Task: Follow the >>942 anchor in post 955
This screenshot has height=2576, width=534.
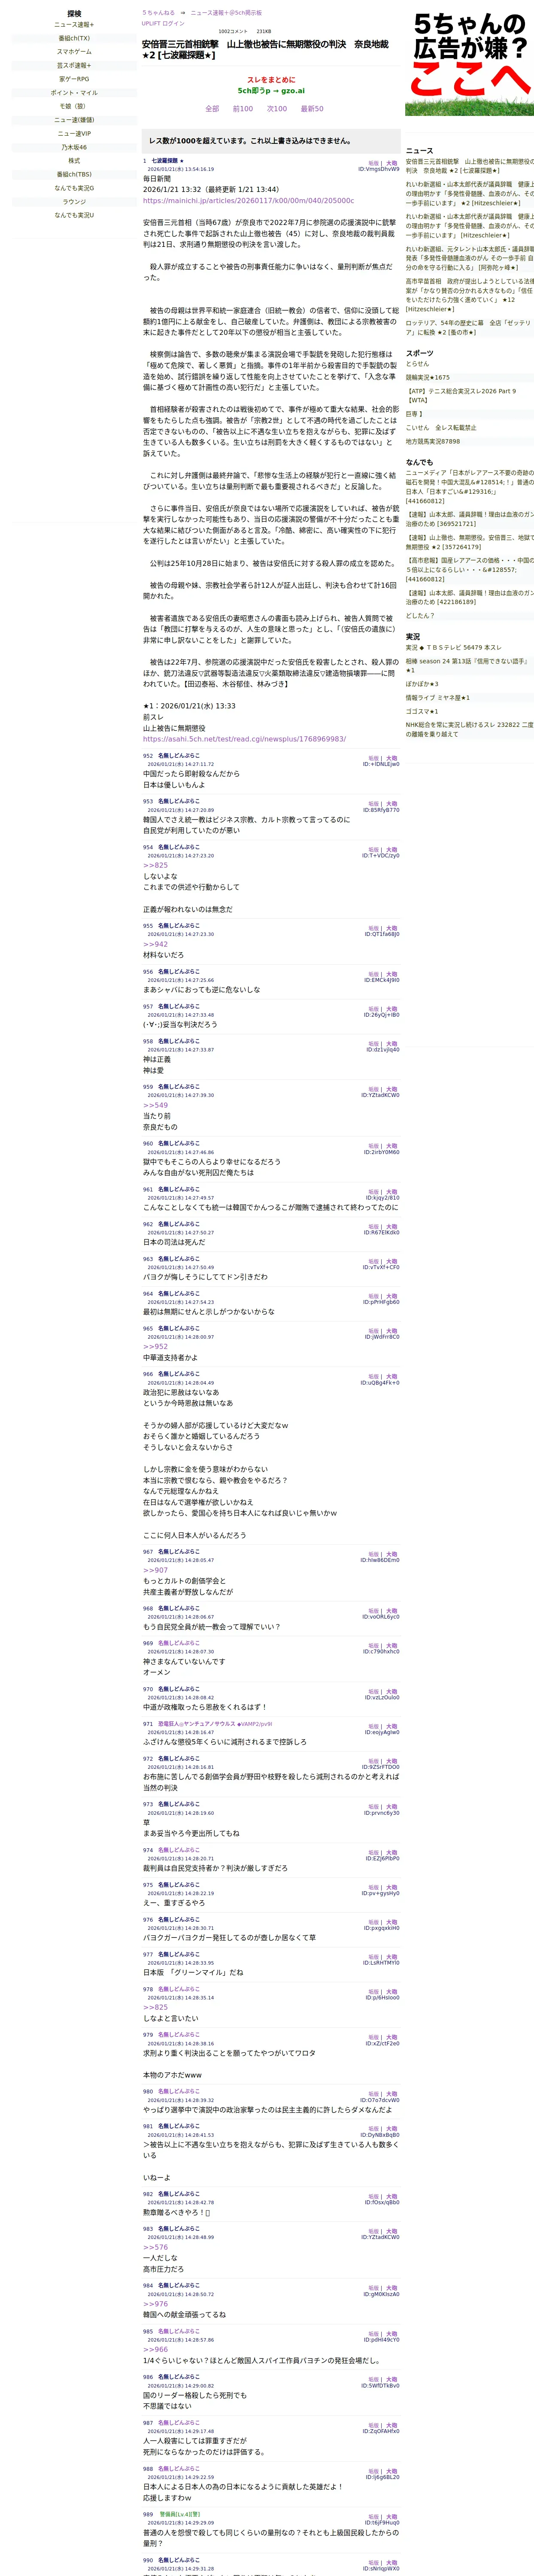Action: click(x=155, y=944)
